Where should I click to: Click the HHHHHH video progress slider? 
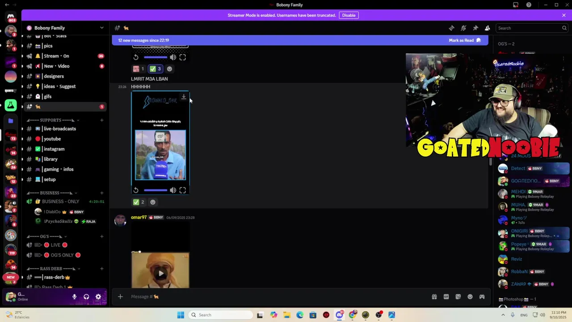tap(156, 190)
